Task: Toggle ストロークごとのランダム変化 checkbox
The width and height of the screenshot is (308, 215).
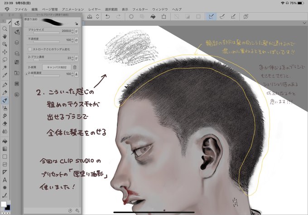Action: click(30, 49)
